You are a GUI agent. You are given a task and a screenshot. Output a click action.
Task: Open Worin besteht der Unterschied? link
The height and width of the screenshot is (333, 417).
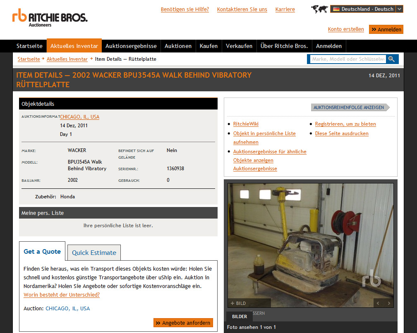click(x=62, y=295)
